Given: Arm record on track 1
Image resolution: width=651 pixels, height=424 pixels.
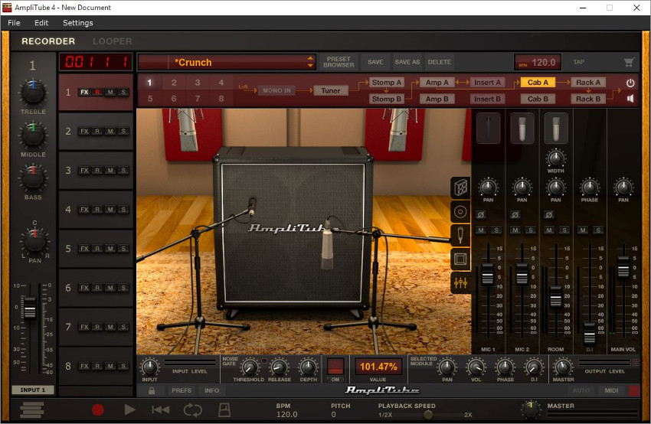Looking at the screenshot, I should [97, 92].
